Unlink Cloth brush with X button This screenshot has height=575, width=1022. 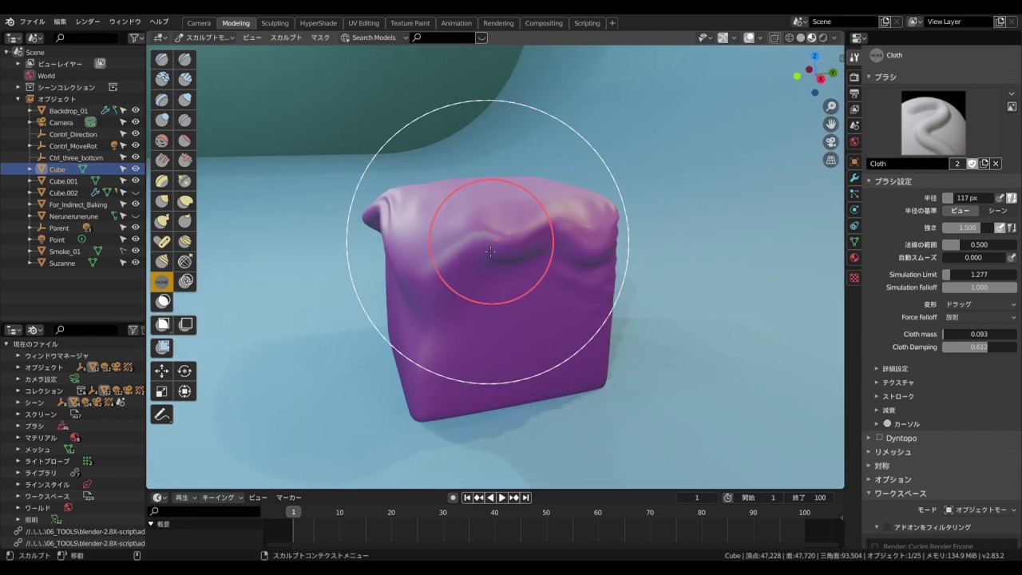[x=996, y=164]
